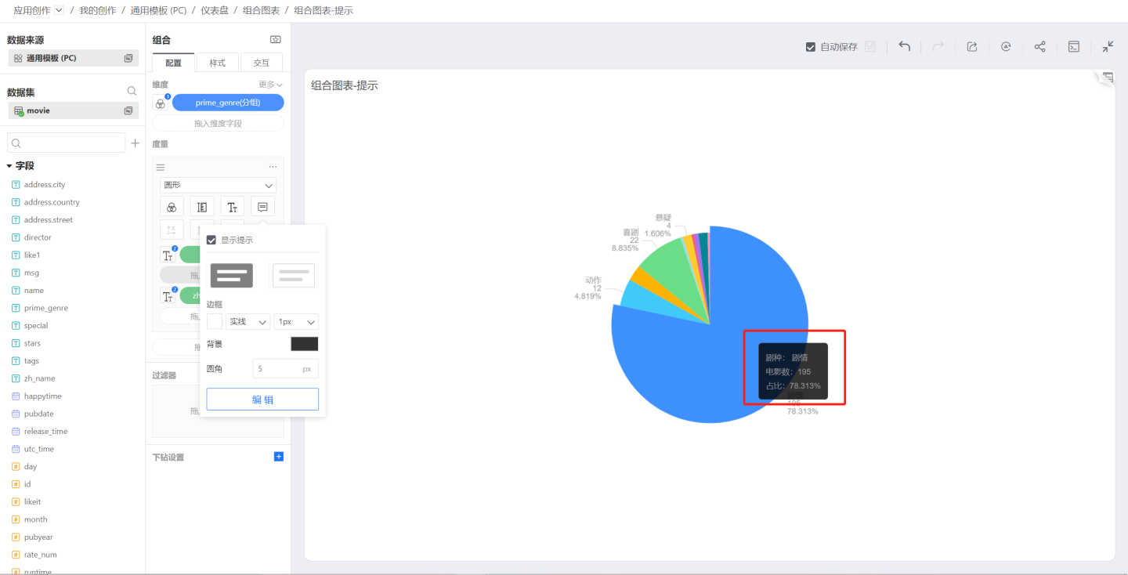Image resolution: width=1128 pixels, height=575 pixels.
Task: Open the 实线 border style dropdown
Action: coord(248,322)
